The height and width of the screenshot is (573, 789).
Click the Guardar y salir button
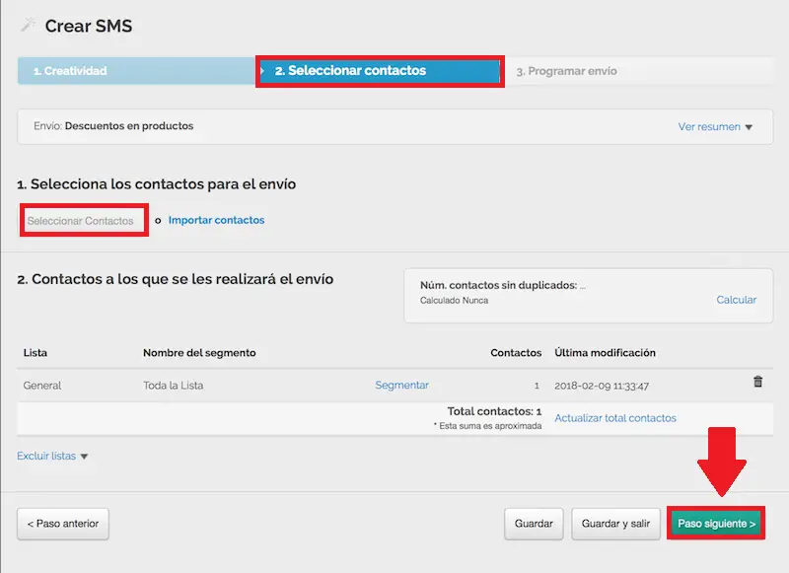(x=615, y=524)
